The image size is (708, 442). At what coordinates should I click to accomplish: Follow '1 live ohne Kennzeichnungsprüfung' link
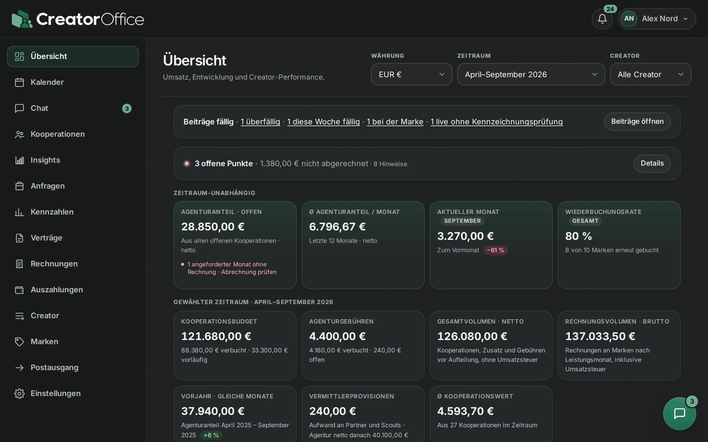coord(496,122)
